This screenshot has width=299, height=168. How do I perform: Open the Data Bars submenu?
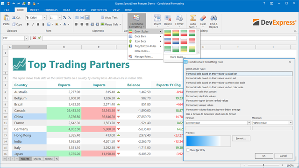click(x=145, y=36)
